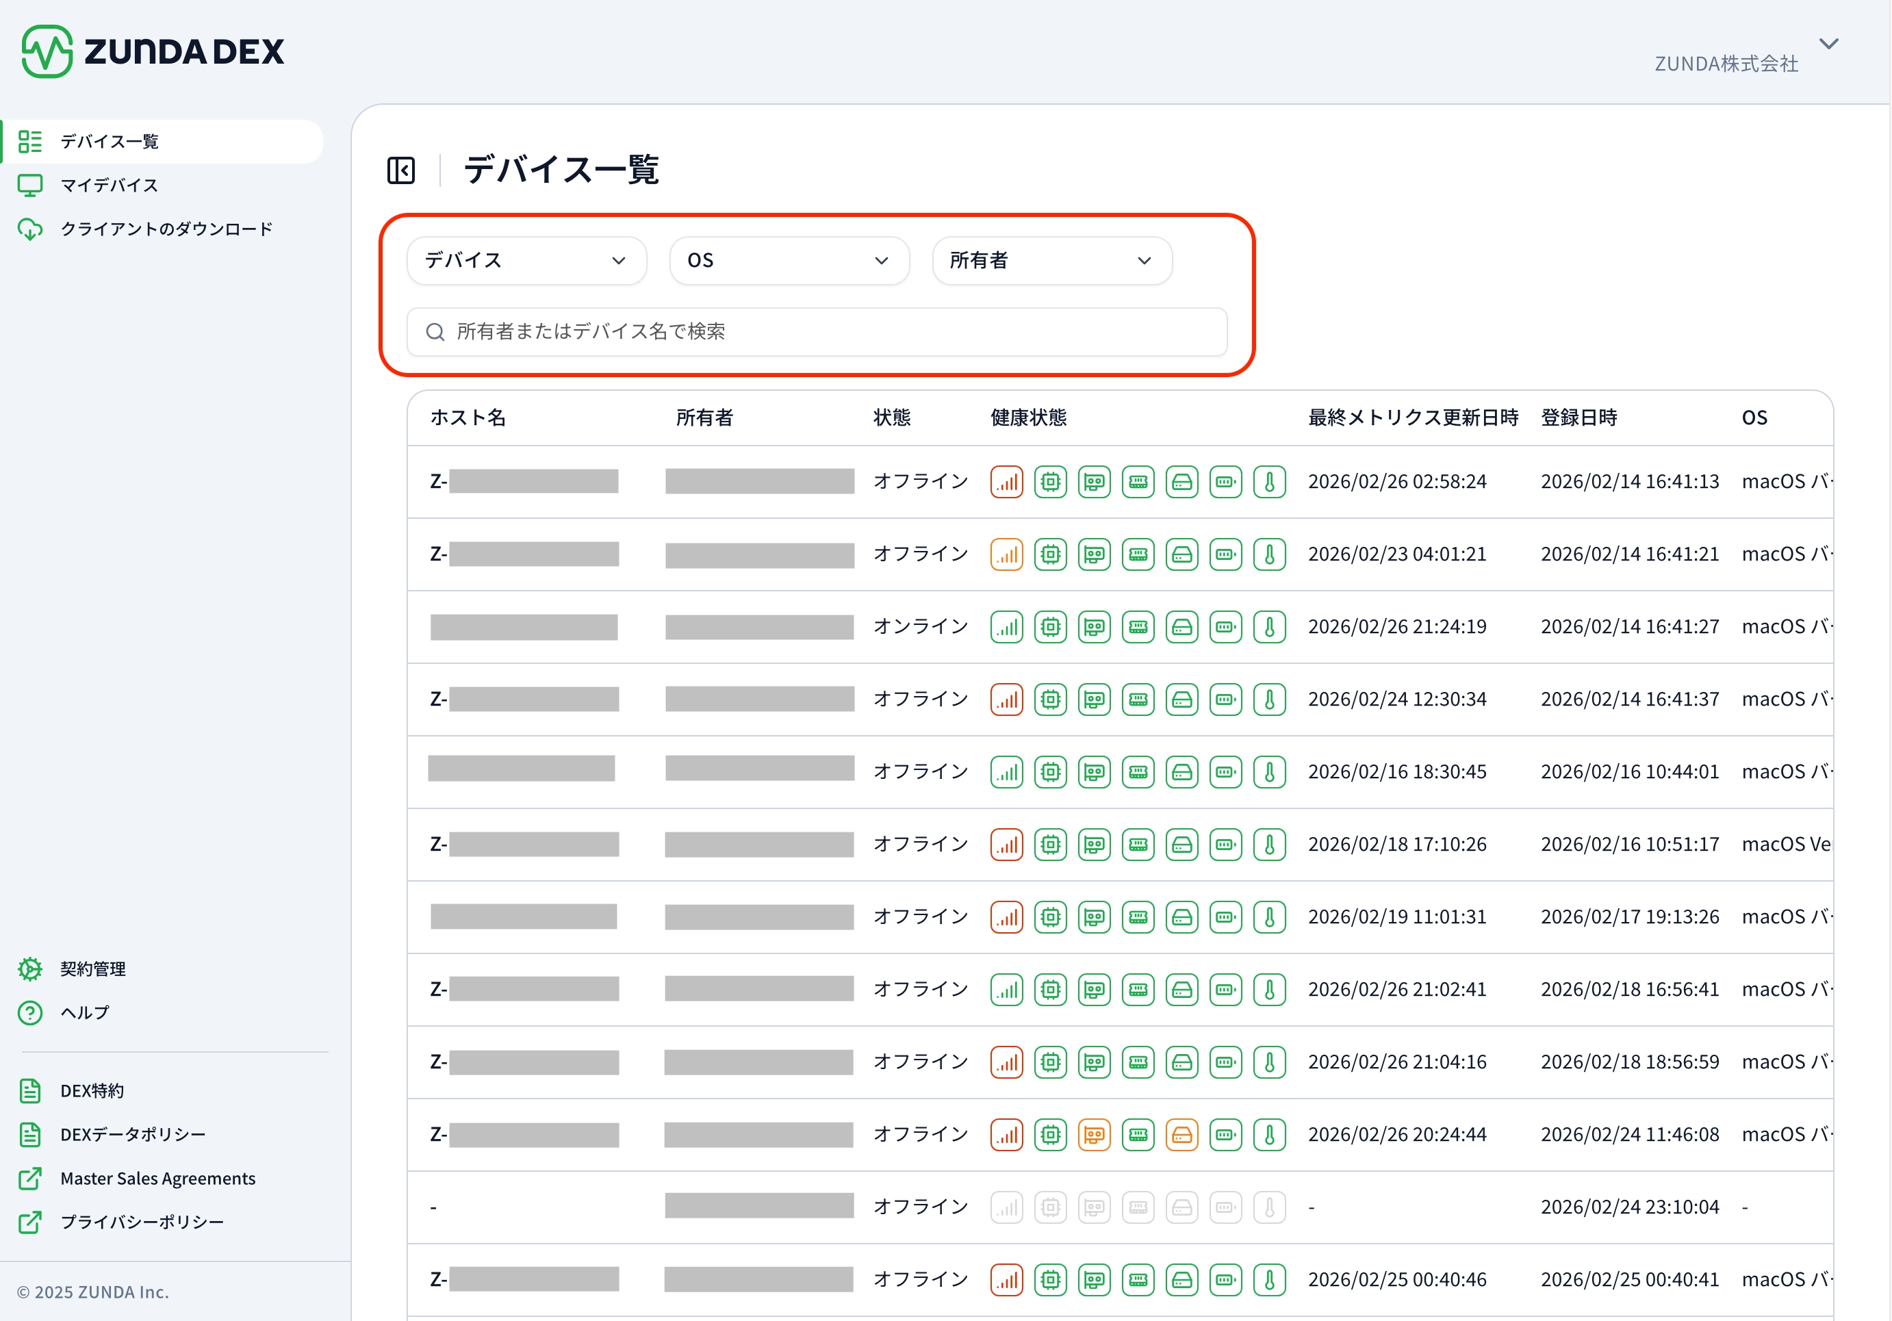Open マイデバイス in the sidebar

[109, 185]
